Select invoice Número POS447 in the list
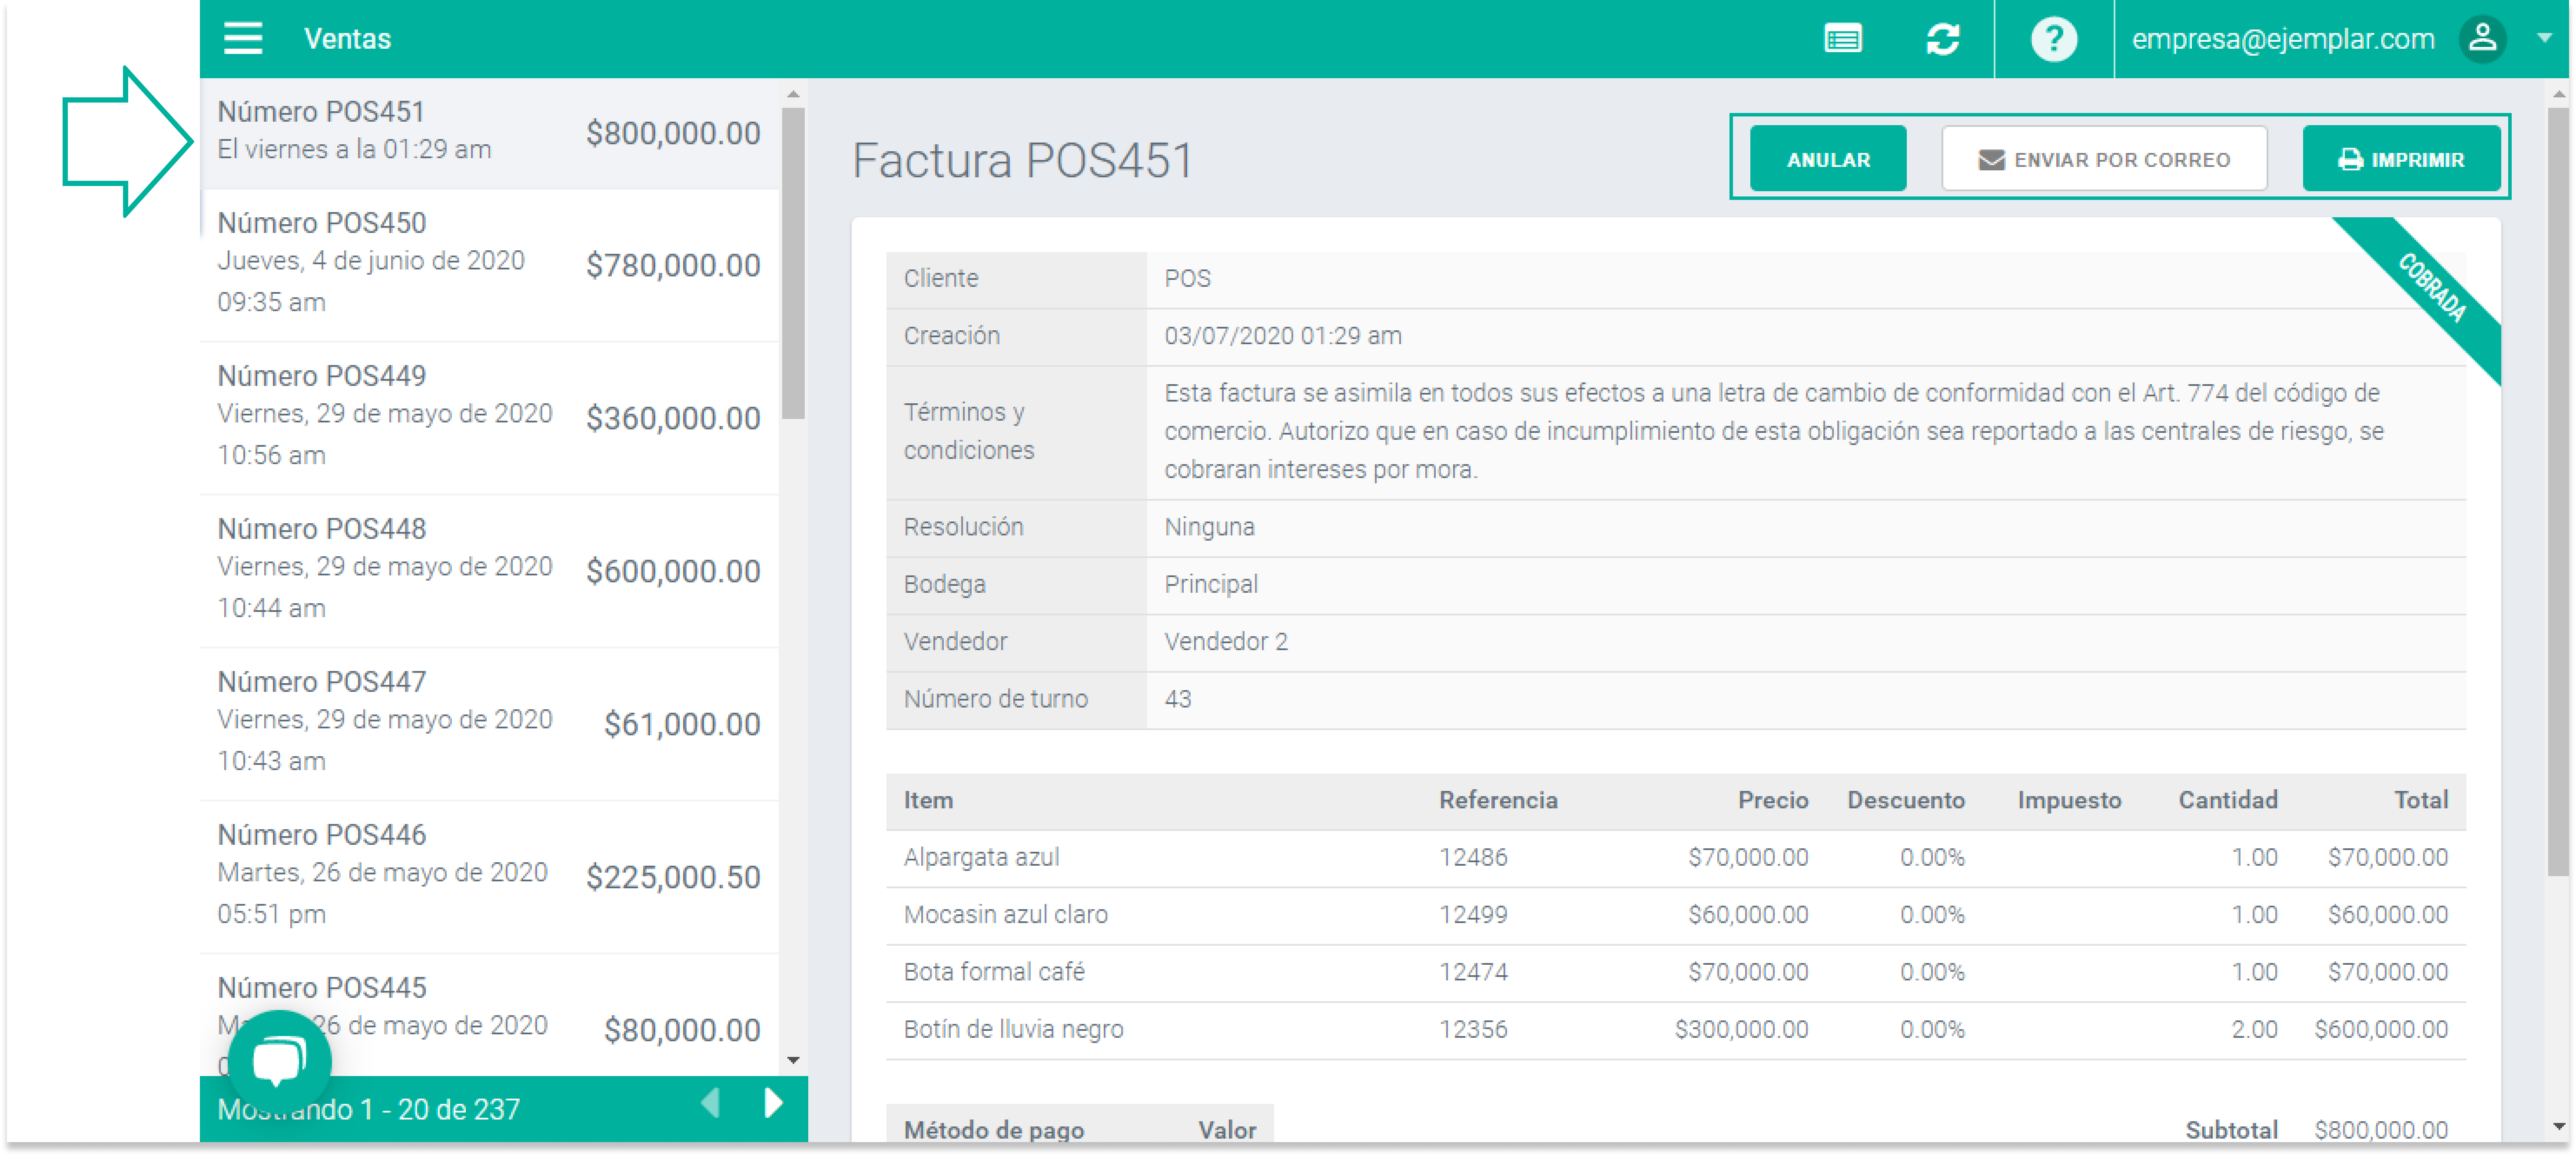Image resolution: width=2576 pixels, height=1156 pixels. coord(489,723)
